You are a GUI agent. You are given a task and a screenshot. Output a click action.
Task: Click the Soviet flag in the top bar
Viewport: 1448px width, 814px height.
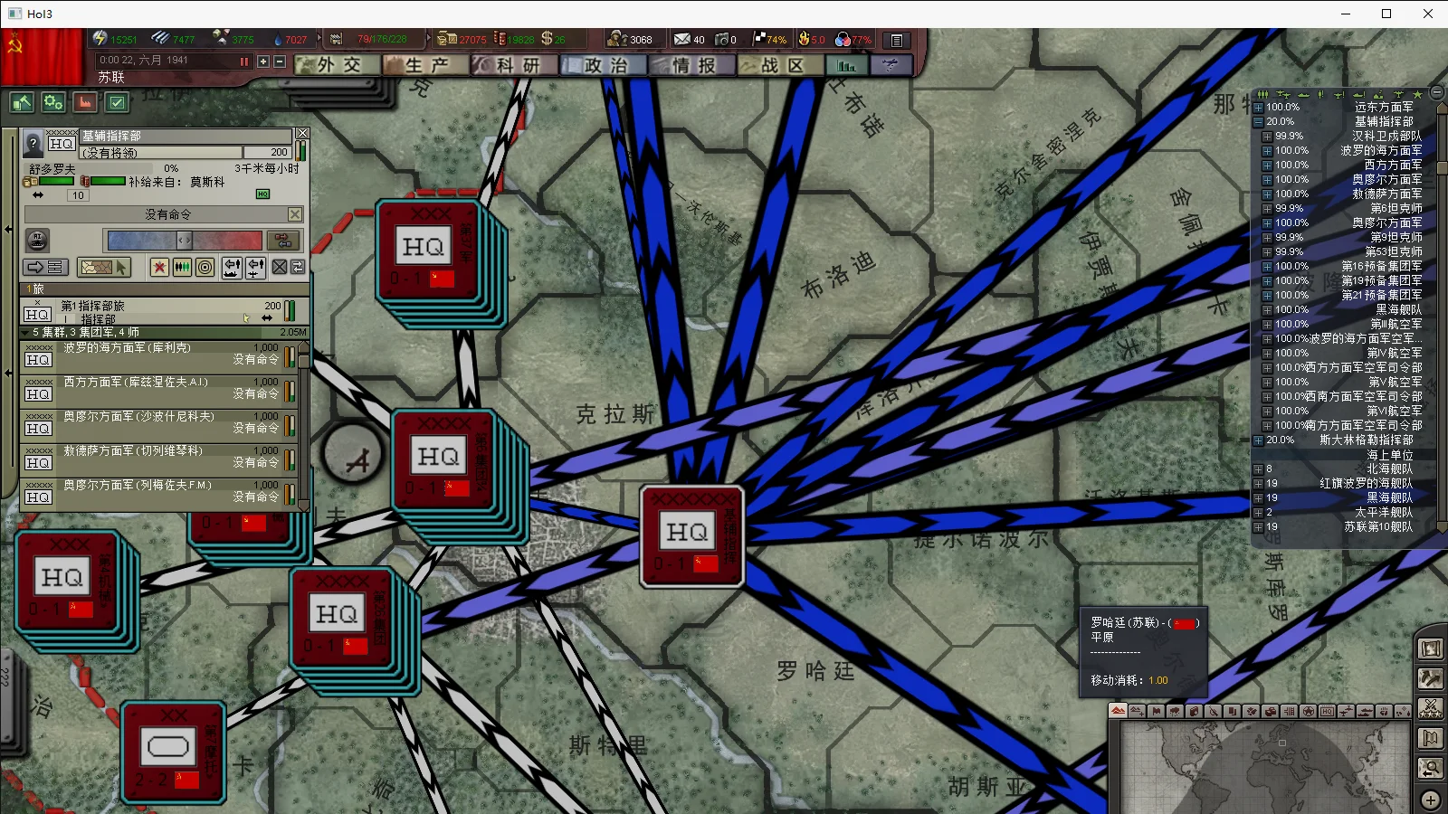point(42,56)
